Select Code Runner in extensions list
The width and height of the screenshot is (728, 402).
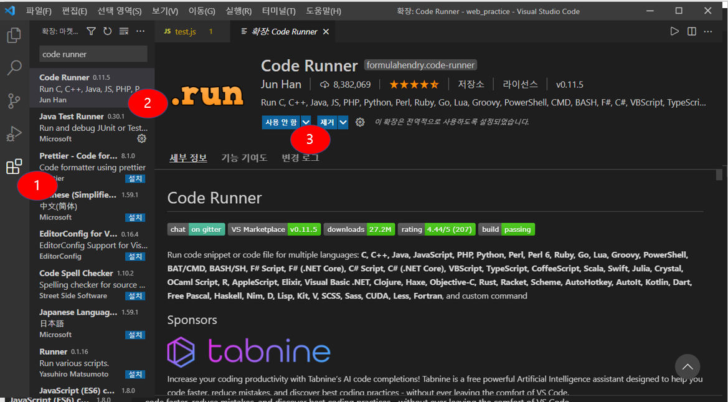(x=92, y=89)
